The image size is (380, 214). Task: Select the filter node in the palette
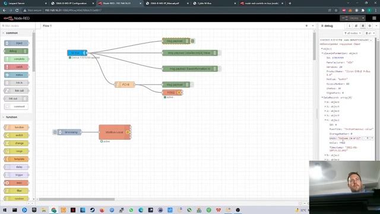(16, 191)
